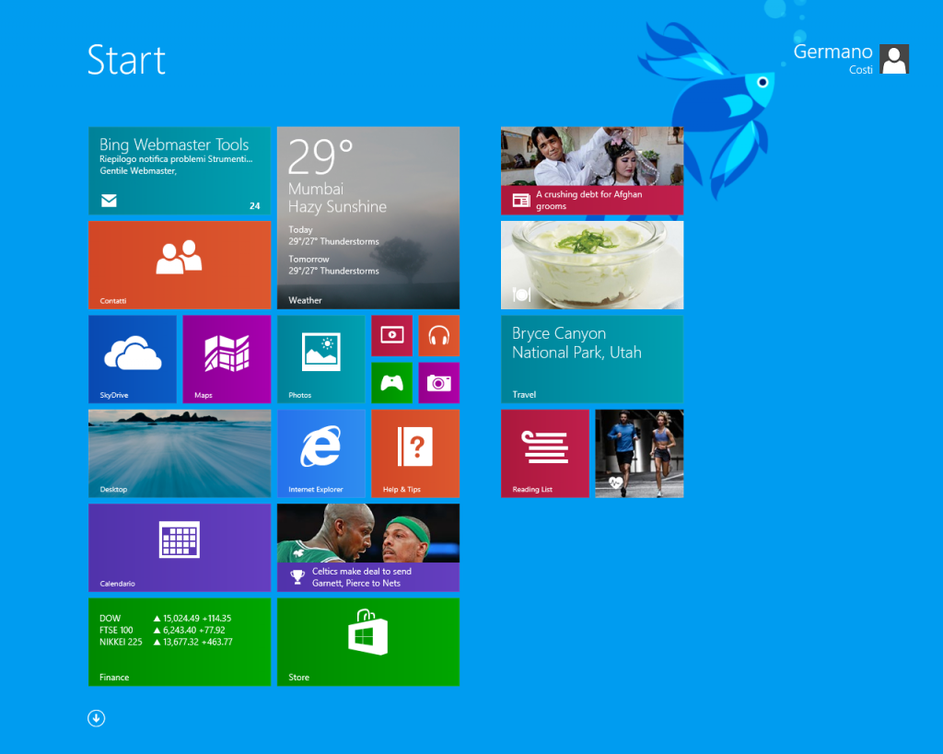Screen dimensions: 943x754
Task: Open the Finance tile with DOW values
Action: [180, 643]
